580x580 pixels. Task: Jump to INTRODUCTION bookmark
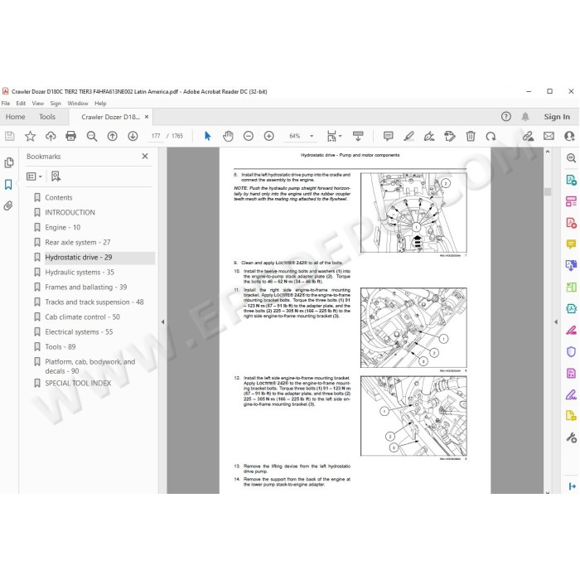click(x=70, y=212)
